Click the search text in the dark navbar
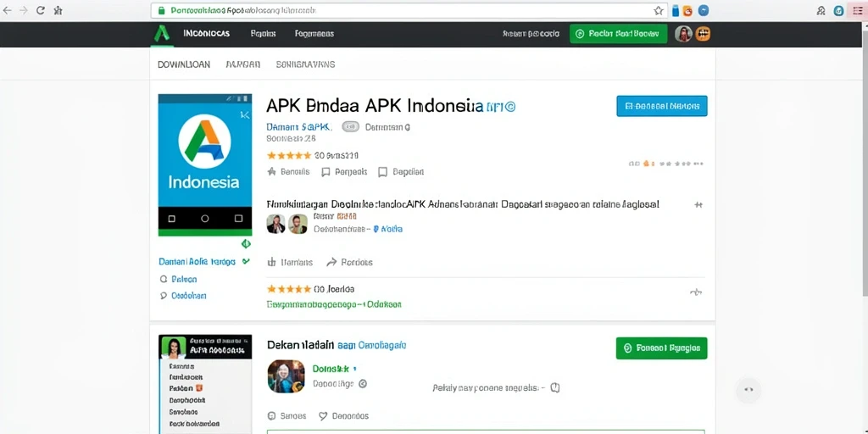 pyautogui.click(x=531, y=33)
